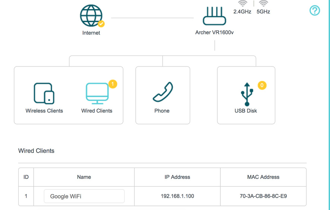Click the IP address 192.168.1.100
330x210 pixels.
[x=177, y=196]
